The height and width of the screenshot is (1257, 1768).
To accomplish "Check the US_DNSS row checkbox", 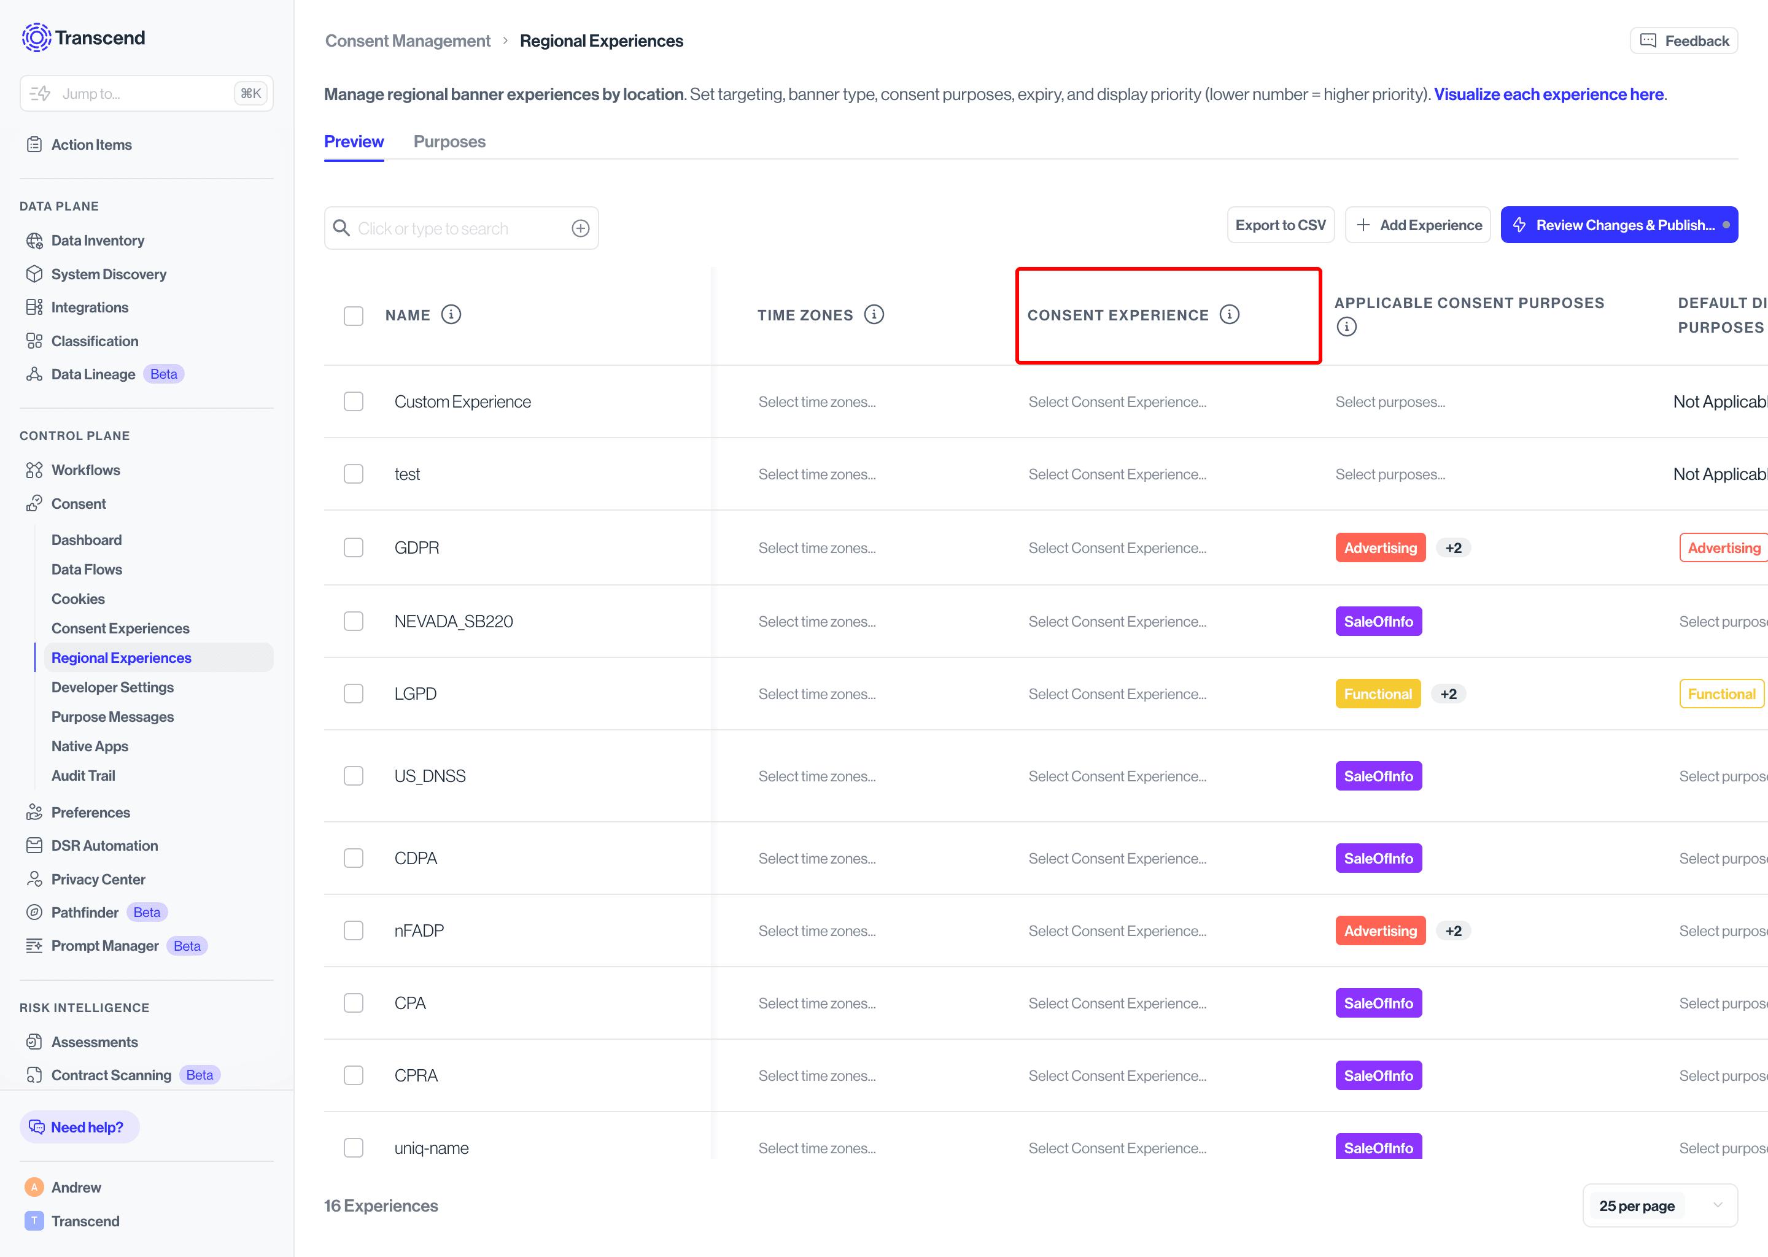I will 354,776.
